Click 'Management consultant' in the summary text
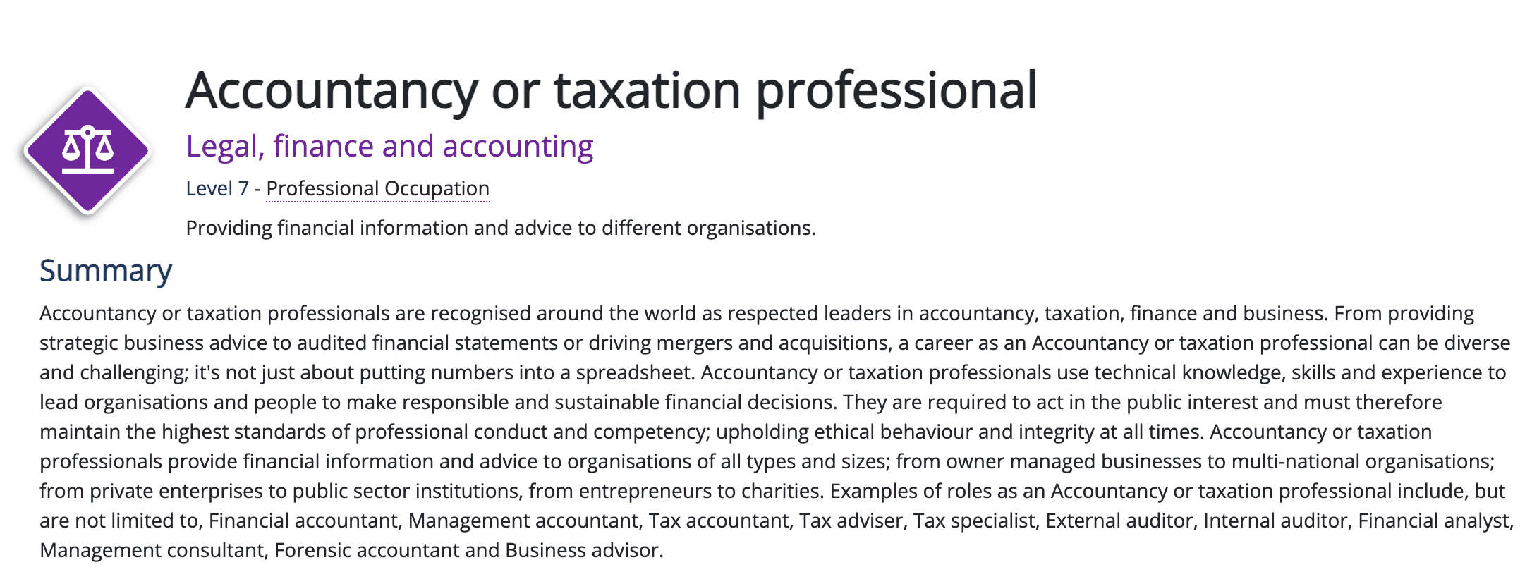 point(152,550)
